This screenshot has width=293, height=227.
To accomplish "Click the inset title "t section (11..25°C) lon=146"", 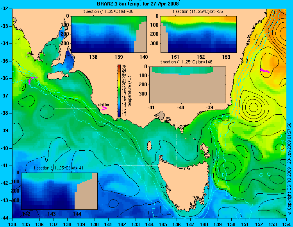I will click(x=186, y=62).
